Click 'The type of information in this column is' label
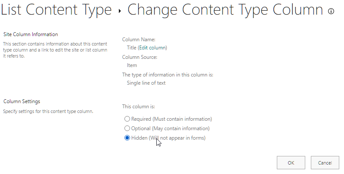This screenshot has width=344, height=174. [167, 75]
